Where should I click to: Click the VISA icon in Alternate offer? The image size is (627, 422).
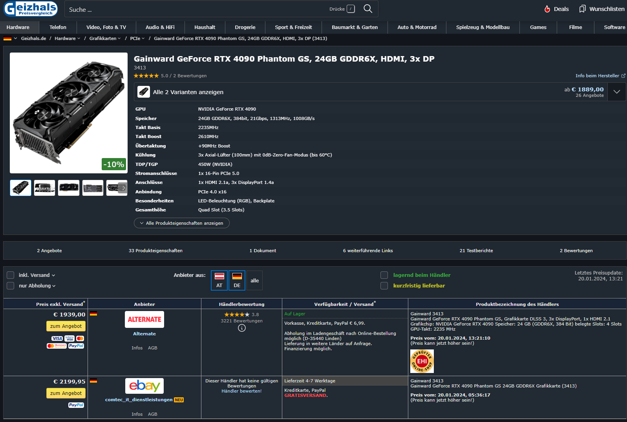click(57, 338)
